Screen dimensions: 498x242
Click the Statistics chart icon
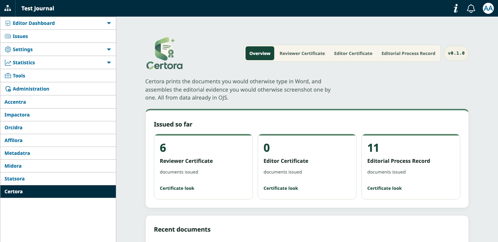coord(8,63)
